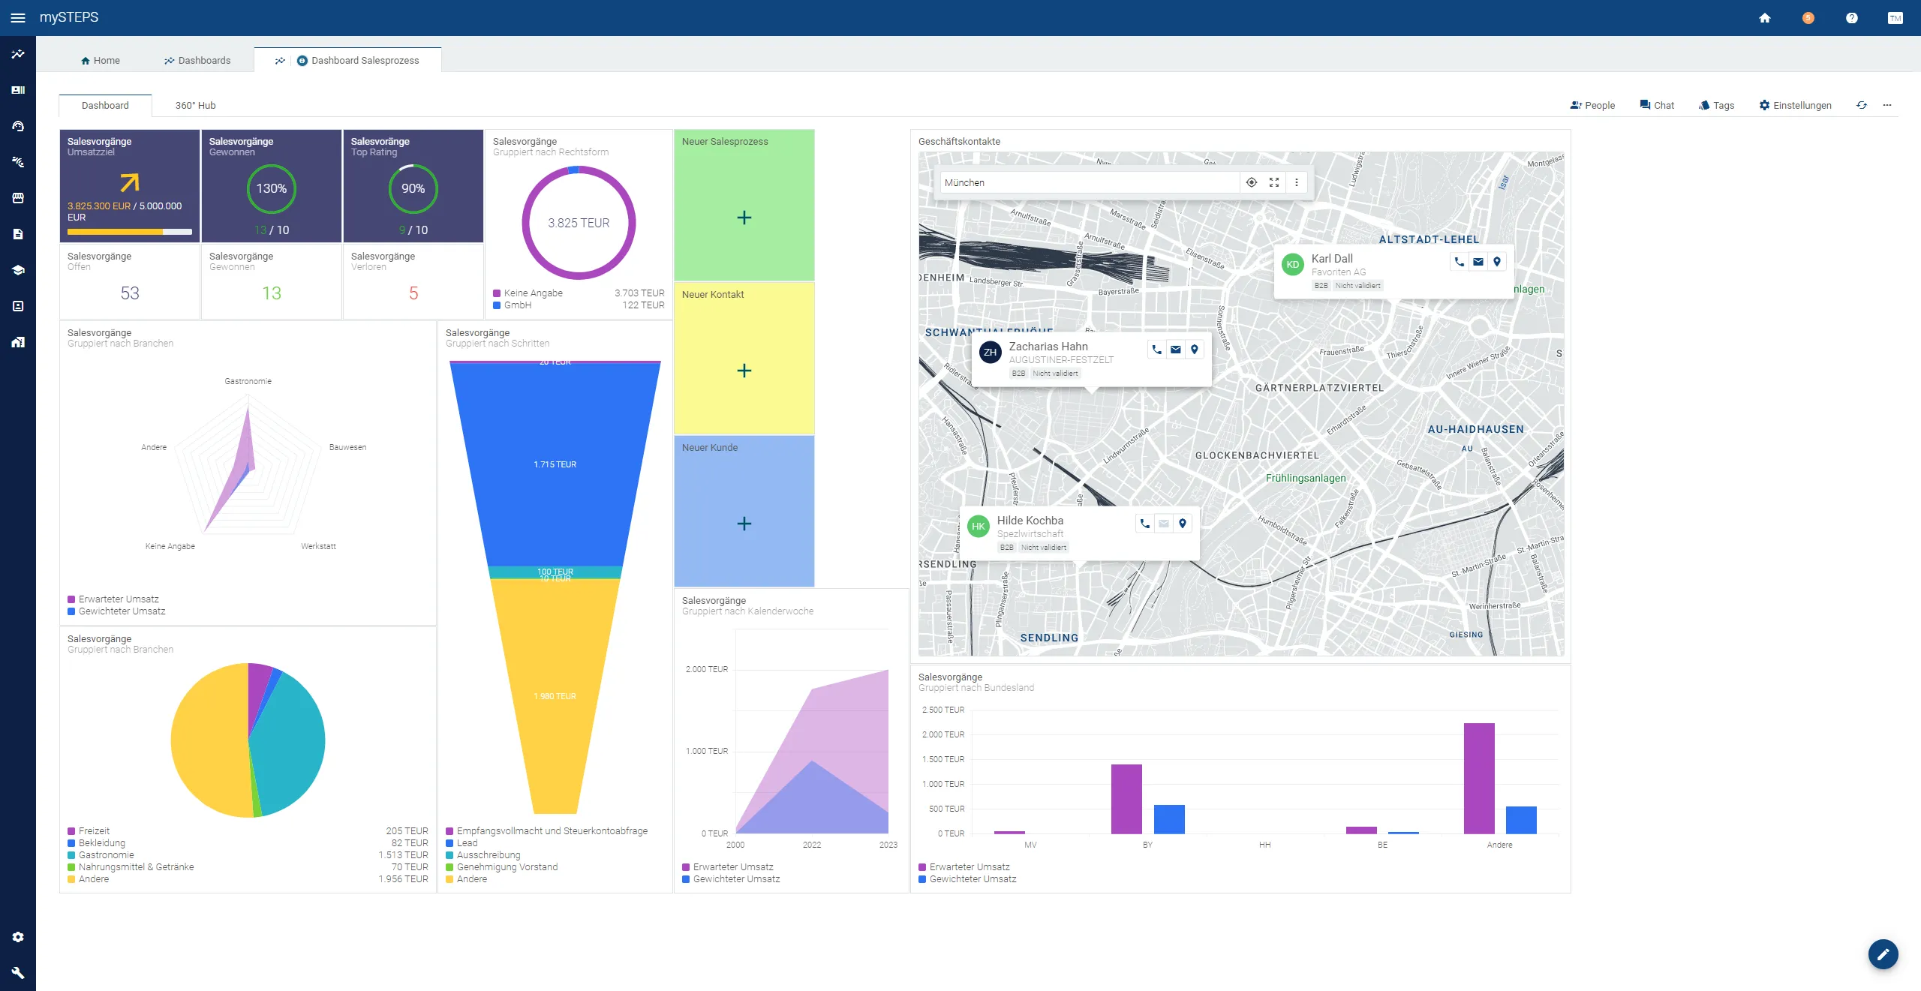This screenshot has height=991, width=1921.
Task: Switch to the Home tab
Action: coord(101,60)
